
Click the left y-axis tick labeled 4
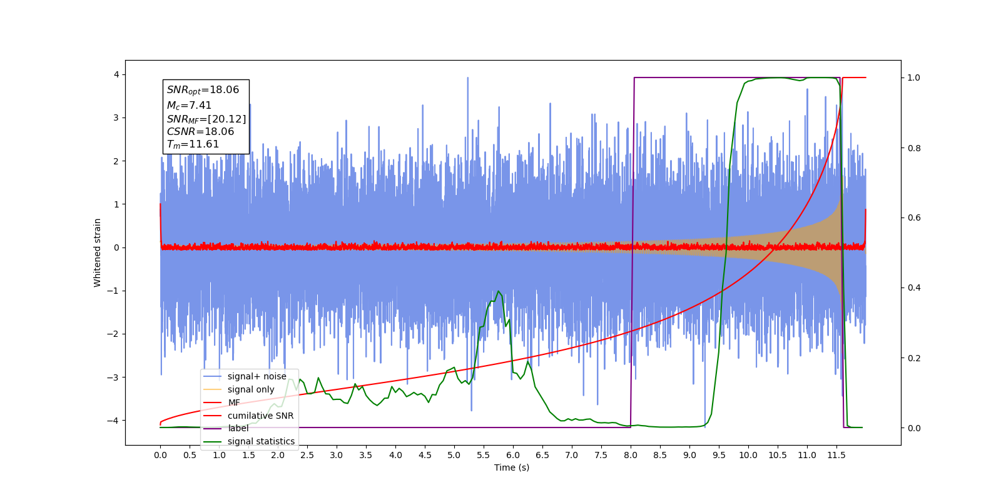[x=116, y=74]
